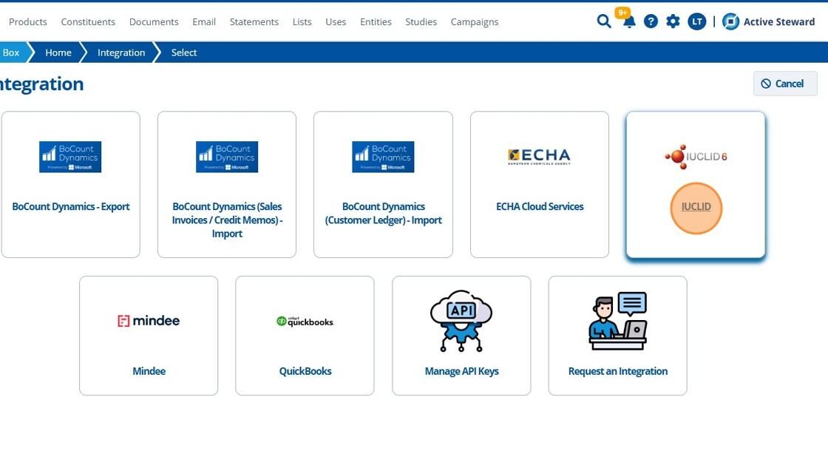
Task: Open the help question mark icon
Action: [651, 21]
